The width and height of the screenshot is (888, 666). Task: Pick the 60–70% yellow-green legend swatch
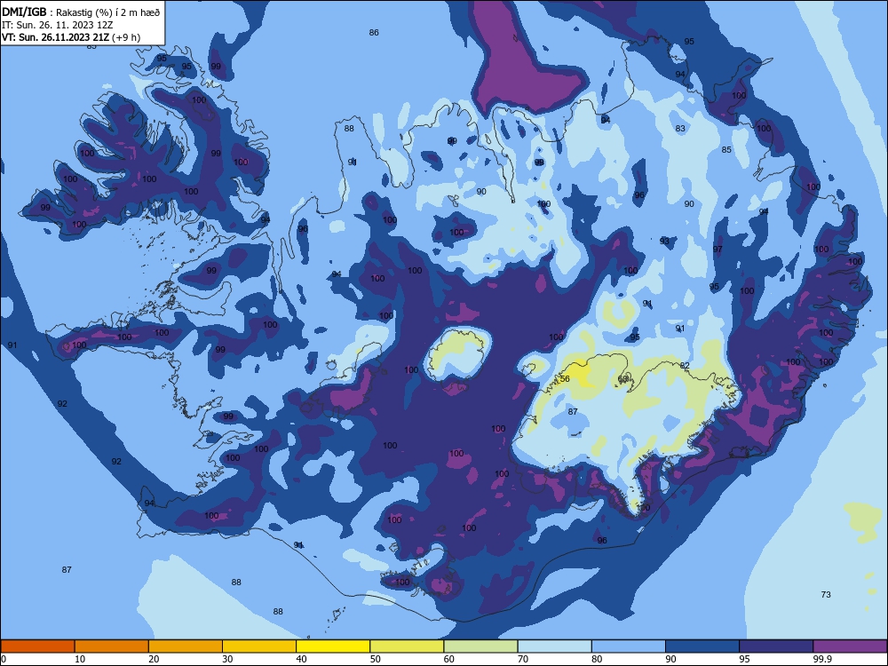click(480, 646)
